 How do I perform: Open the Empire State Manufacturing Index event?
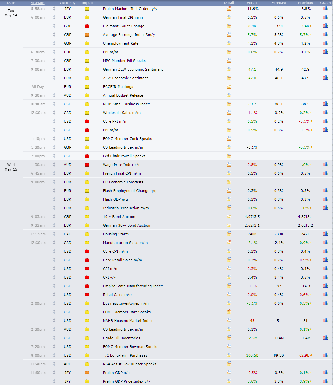pos(133,286)
